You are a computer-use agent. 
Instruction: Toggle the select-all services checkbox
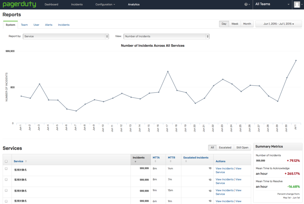click(x=6, y=161)
